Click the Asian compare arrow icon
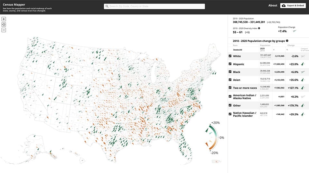Viewport: 309px width, 173px height. pos(302,80)
